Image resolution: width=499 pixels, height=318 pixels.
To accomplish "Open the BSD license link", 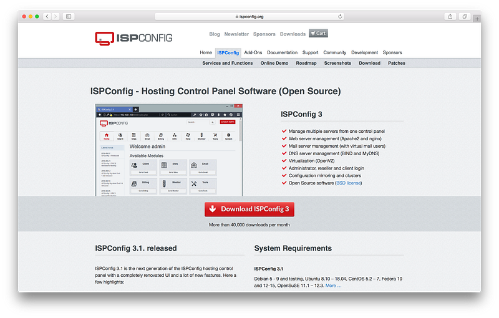I will coord(349,183).
